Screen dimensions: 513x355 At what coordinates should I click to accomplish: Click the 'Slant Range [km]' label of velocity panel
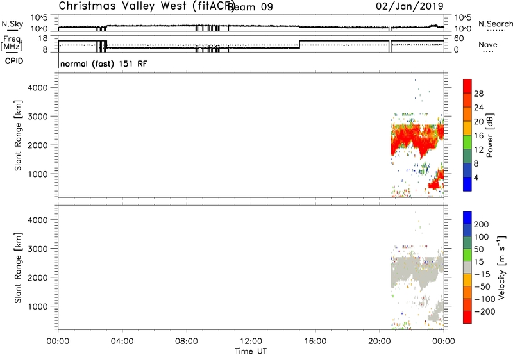(18, 268)
